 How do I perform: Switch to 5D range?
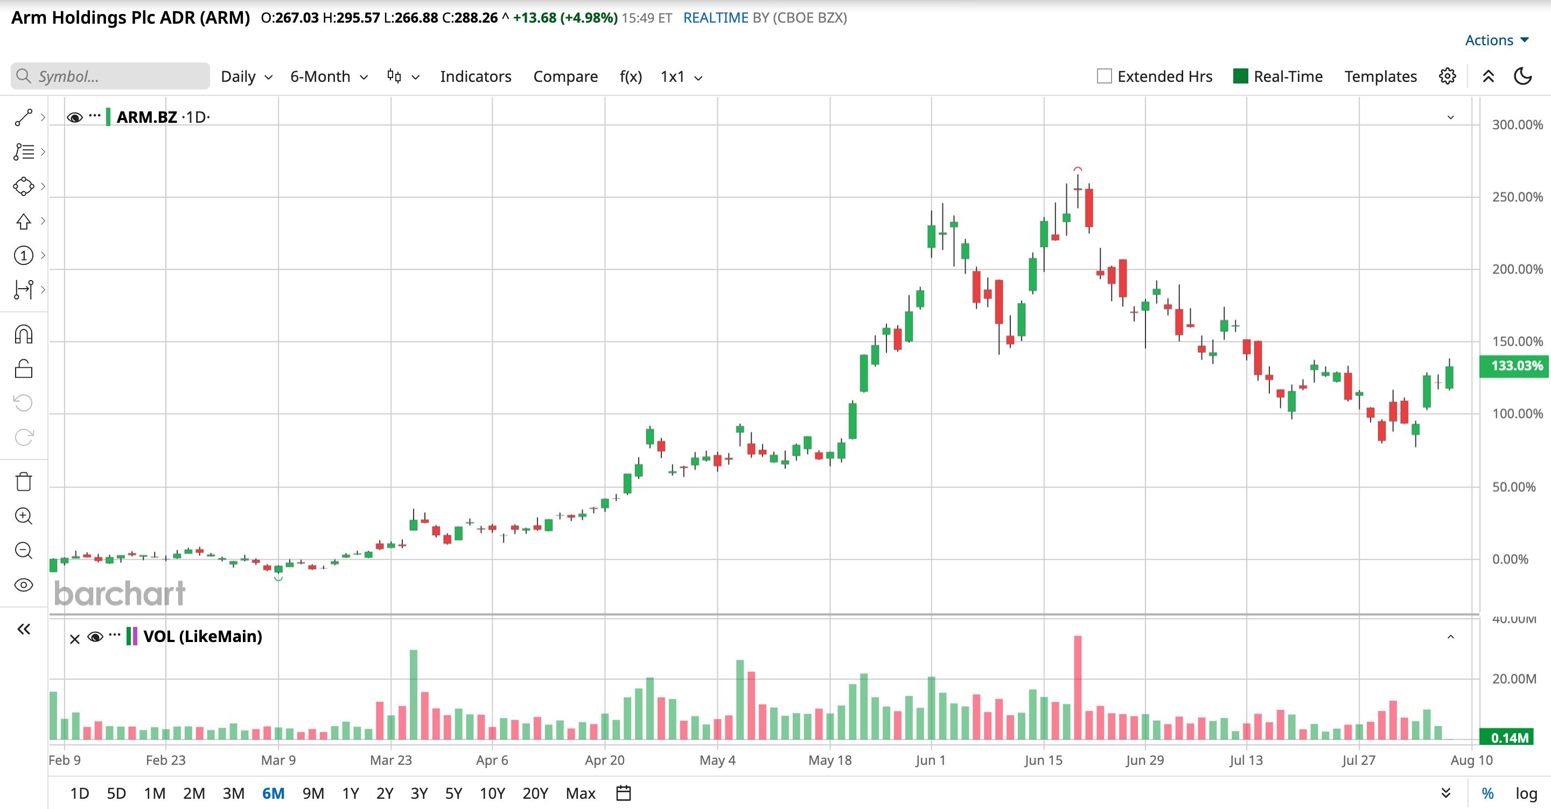coord(116,793)
